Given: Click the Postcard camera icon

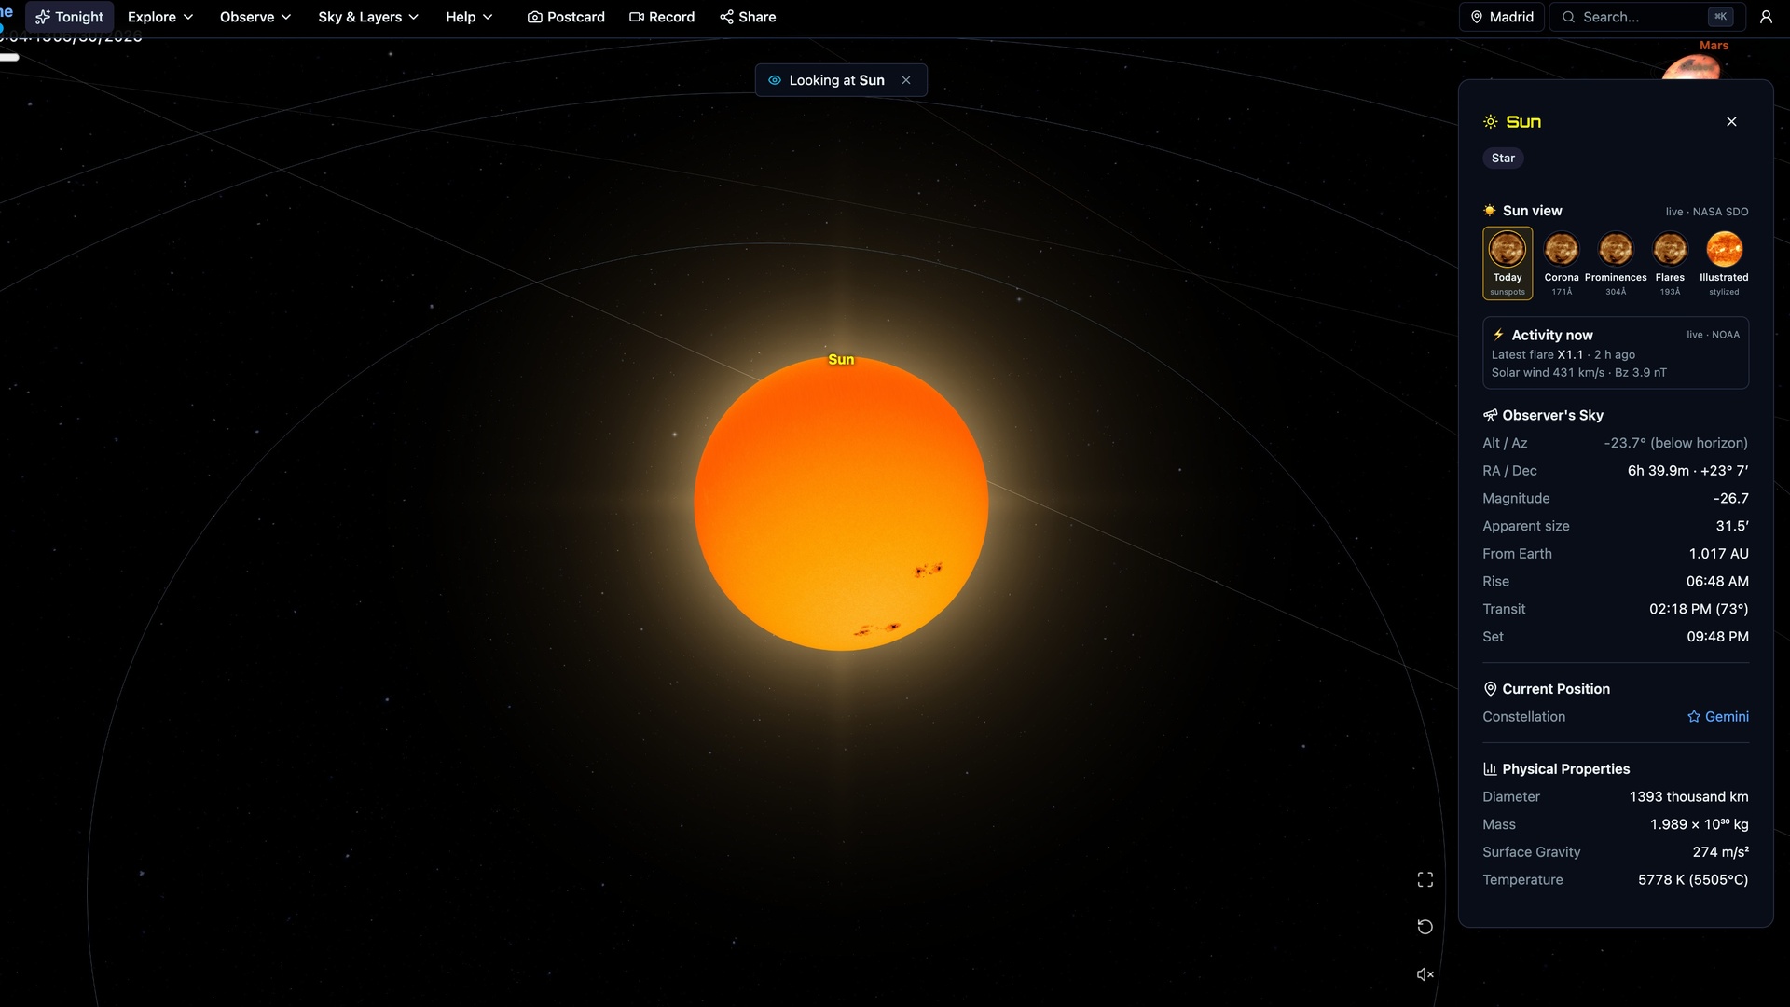Looking at the screenshot, I should point(535,17).
